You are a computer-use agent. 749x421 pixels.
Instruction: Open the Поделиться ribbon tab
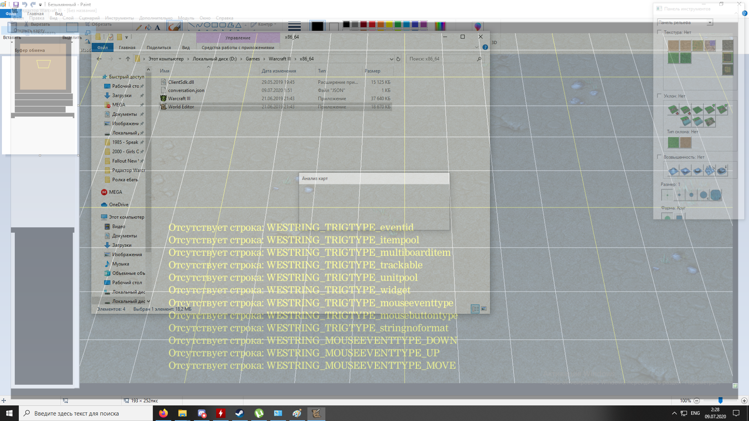click(x=158, y=48)
